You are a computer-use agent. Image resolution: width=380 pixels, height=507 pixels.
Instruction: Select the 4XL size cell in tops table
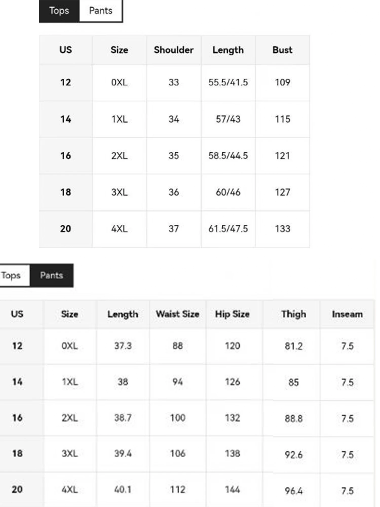[119, 229]
